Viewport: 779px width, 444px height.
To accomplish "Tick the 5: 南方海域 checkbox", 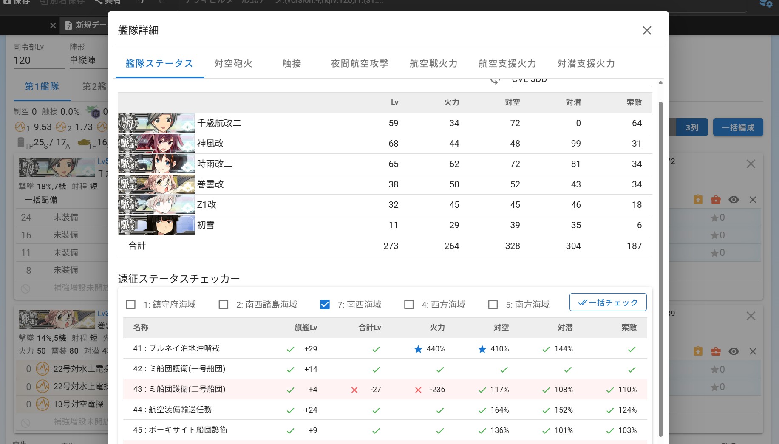I will pos(493,305).
